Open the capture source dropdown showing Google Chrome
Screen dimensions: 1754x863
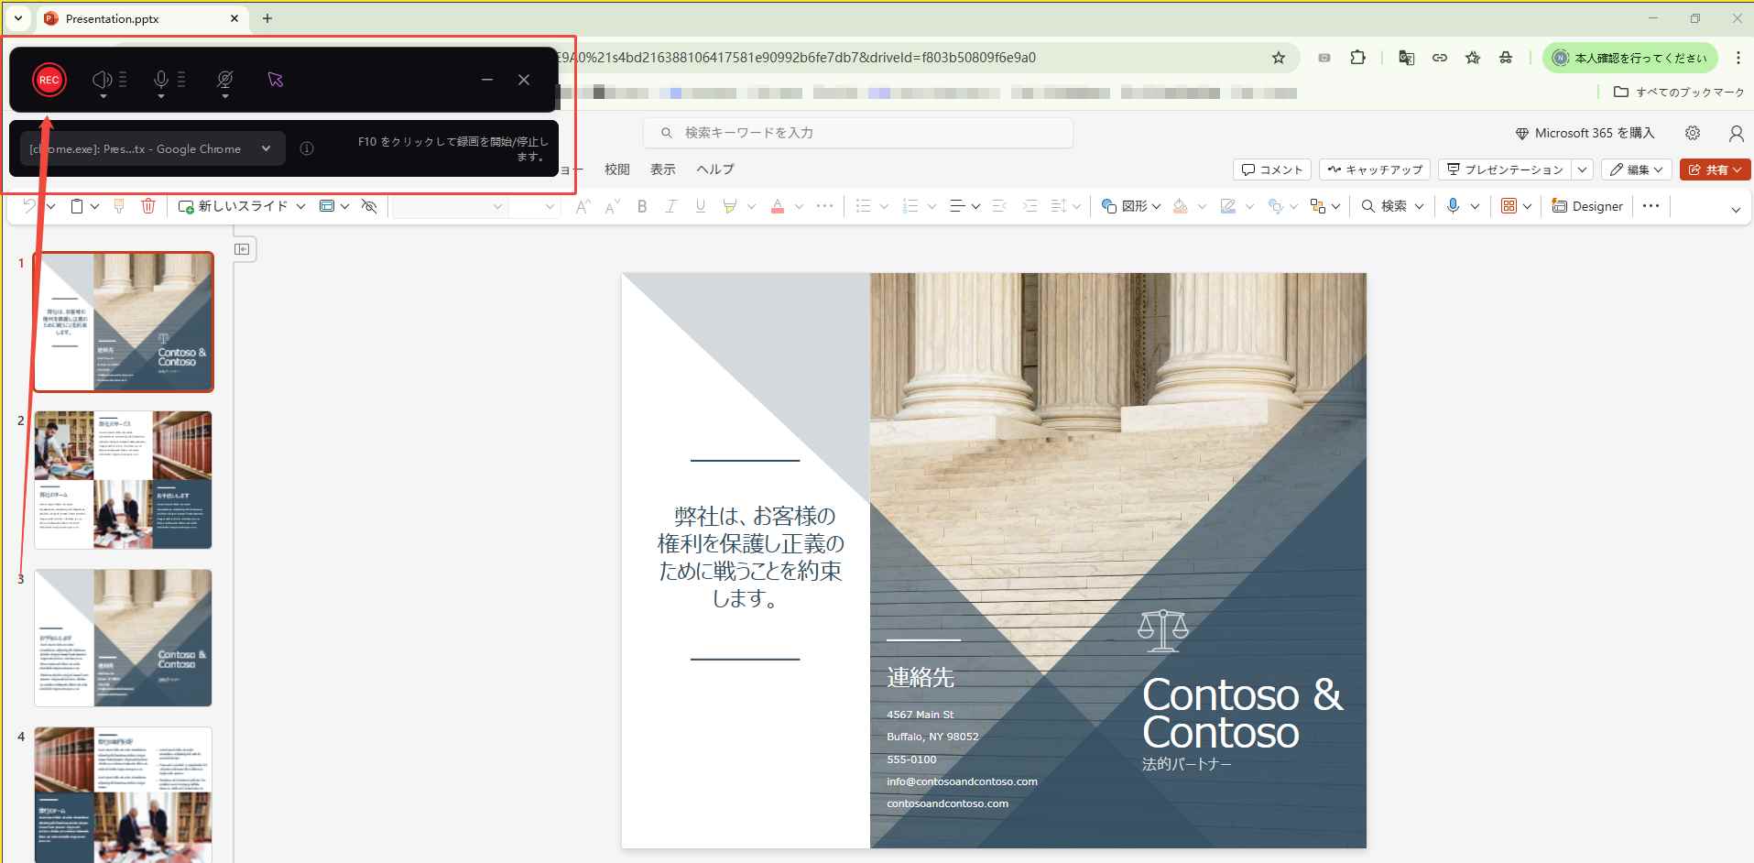coord(266,147)
